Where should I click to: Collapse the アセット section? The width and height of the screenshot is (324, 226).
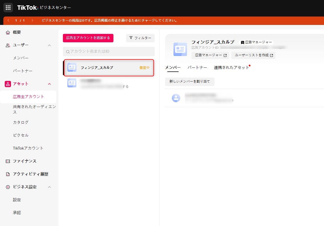pos(49,84)
